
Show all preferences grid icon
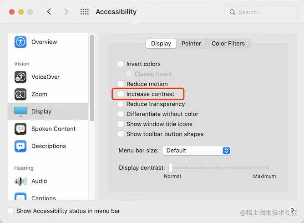(84, 12)
